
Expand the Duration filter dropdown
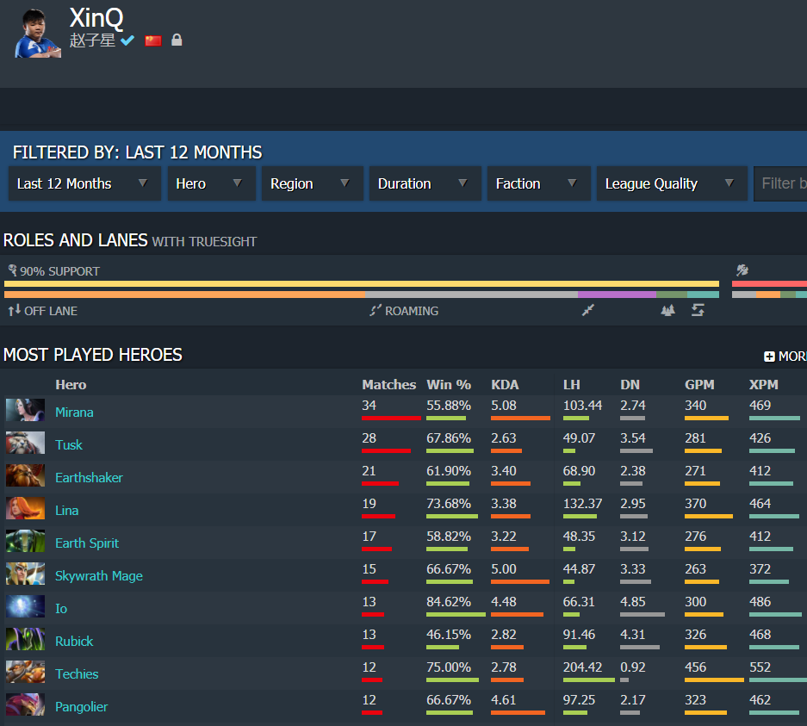(x=423, y=183)
